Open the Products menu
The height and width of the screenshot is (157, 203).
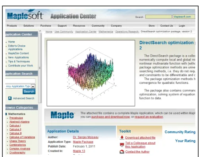pyautogui.click(x=12, y=26)
